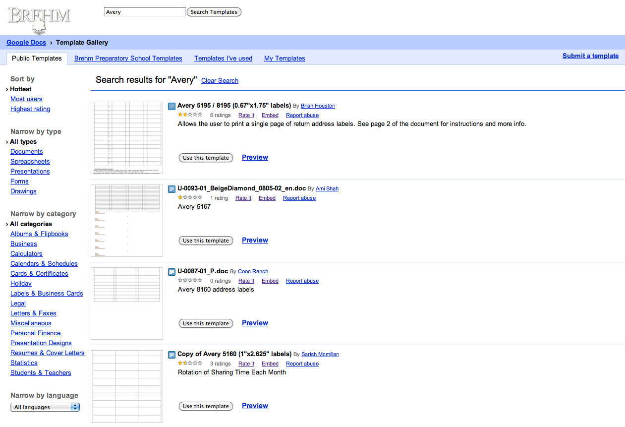Switch to Brehm Preparatory School Templates tab
Viewport: 625px width, 427px height.
point(128,59)
